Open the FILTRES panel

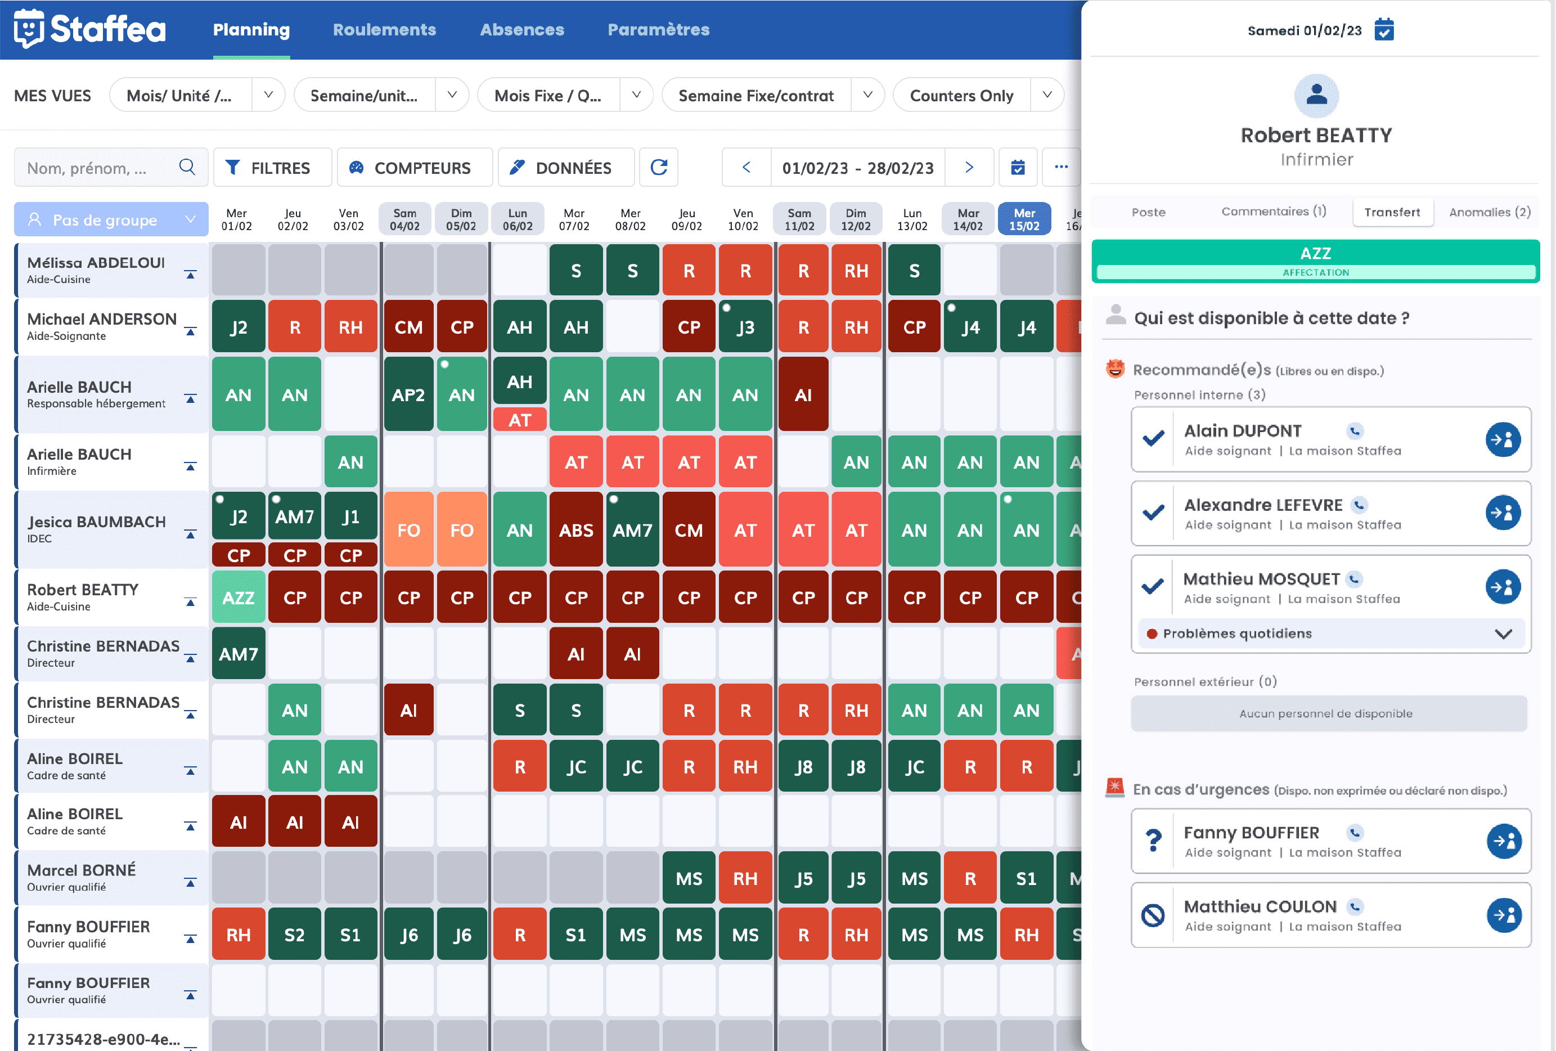click(272, 168)
